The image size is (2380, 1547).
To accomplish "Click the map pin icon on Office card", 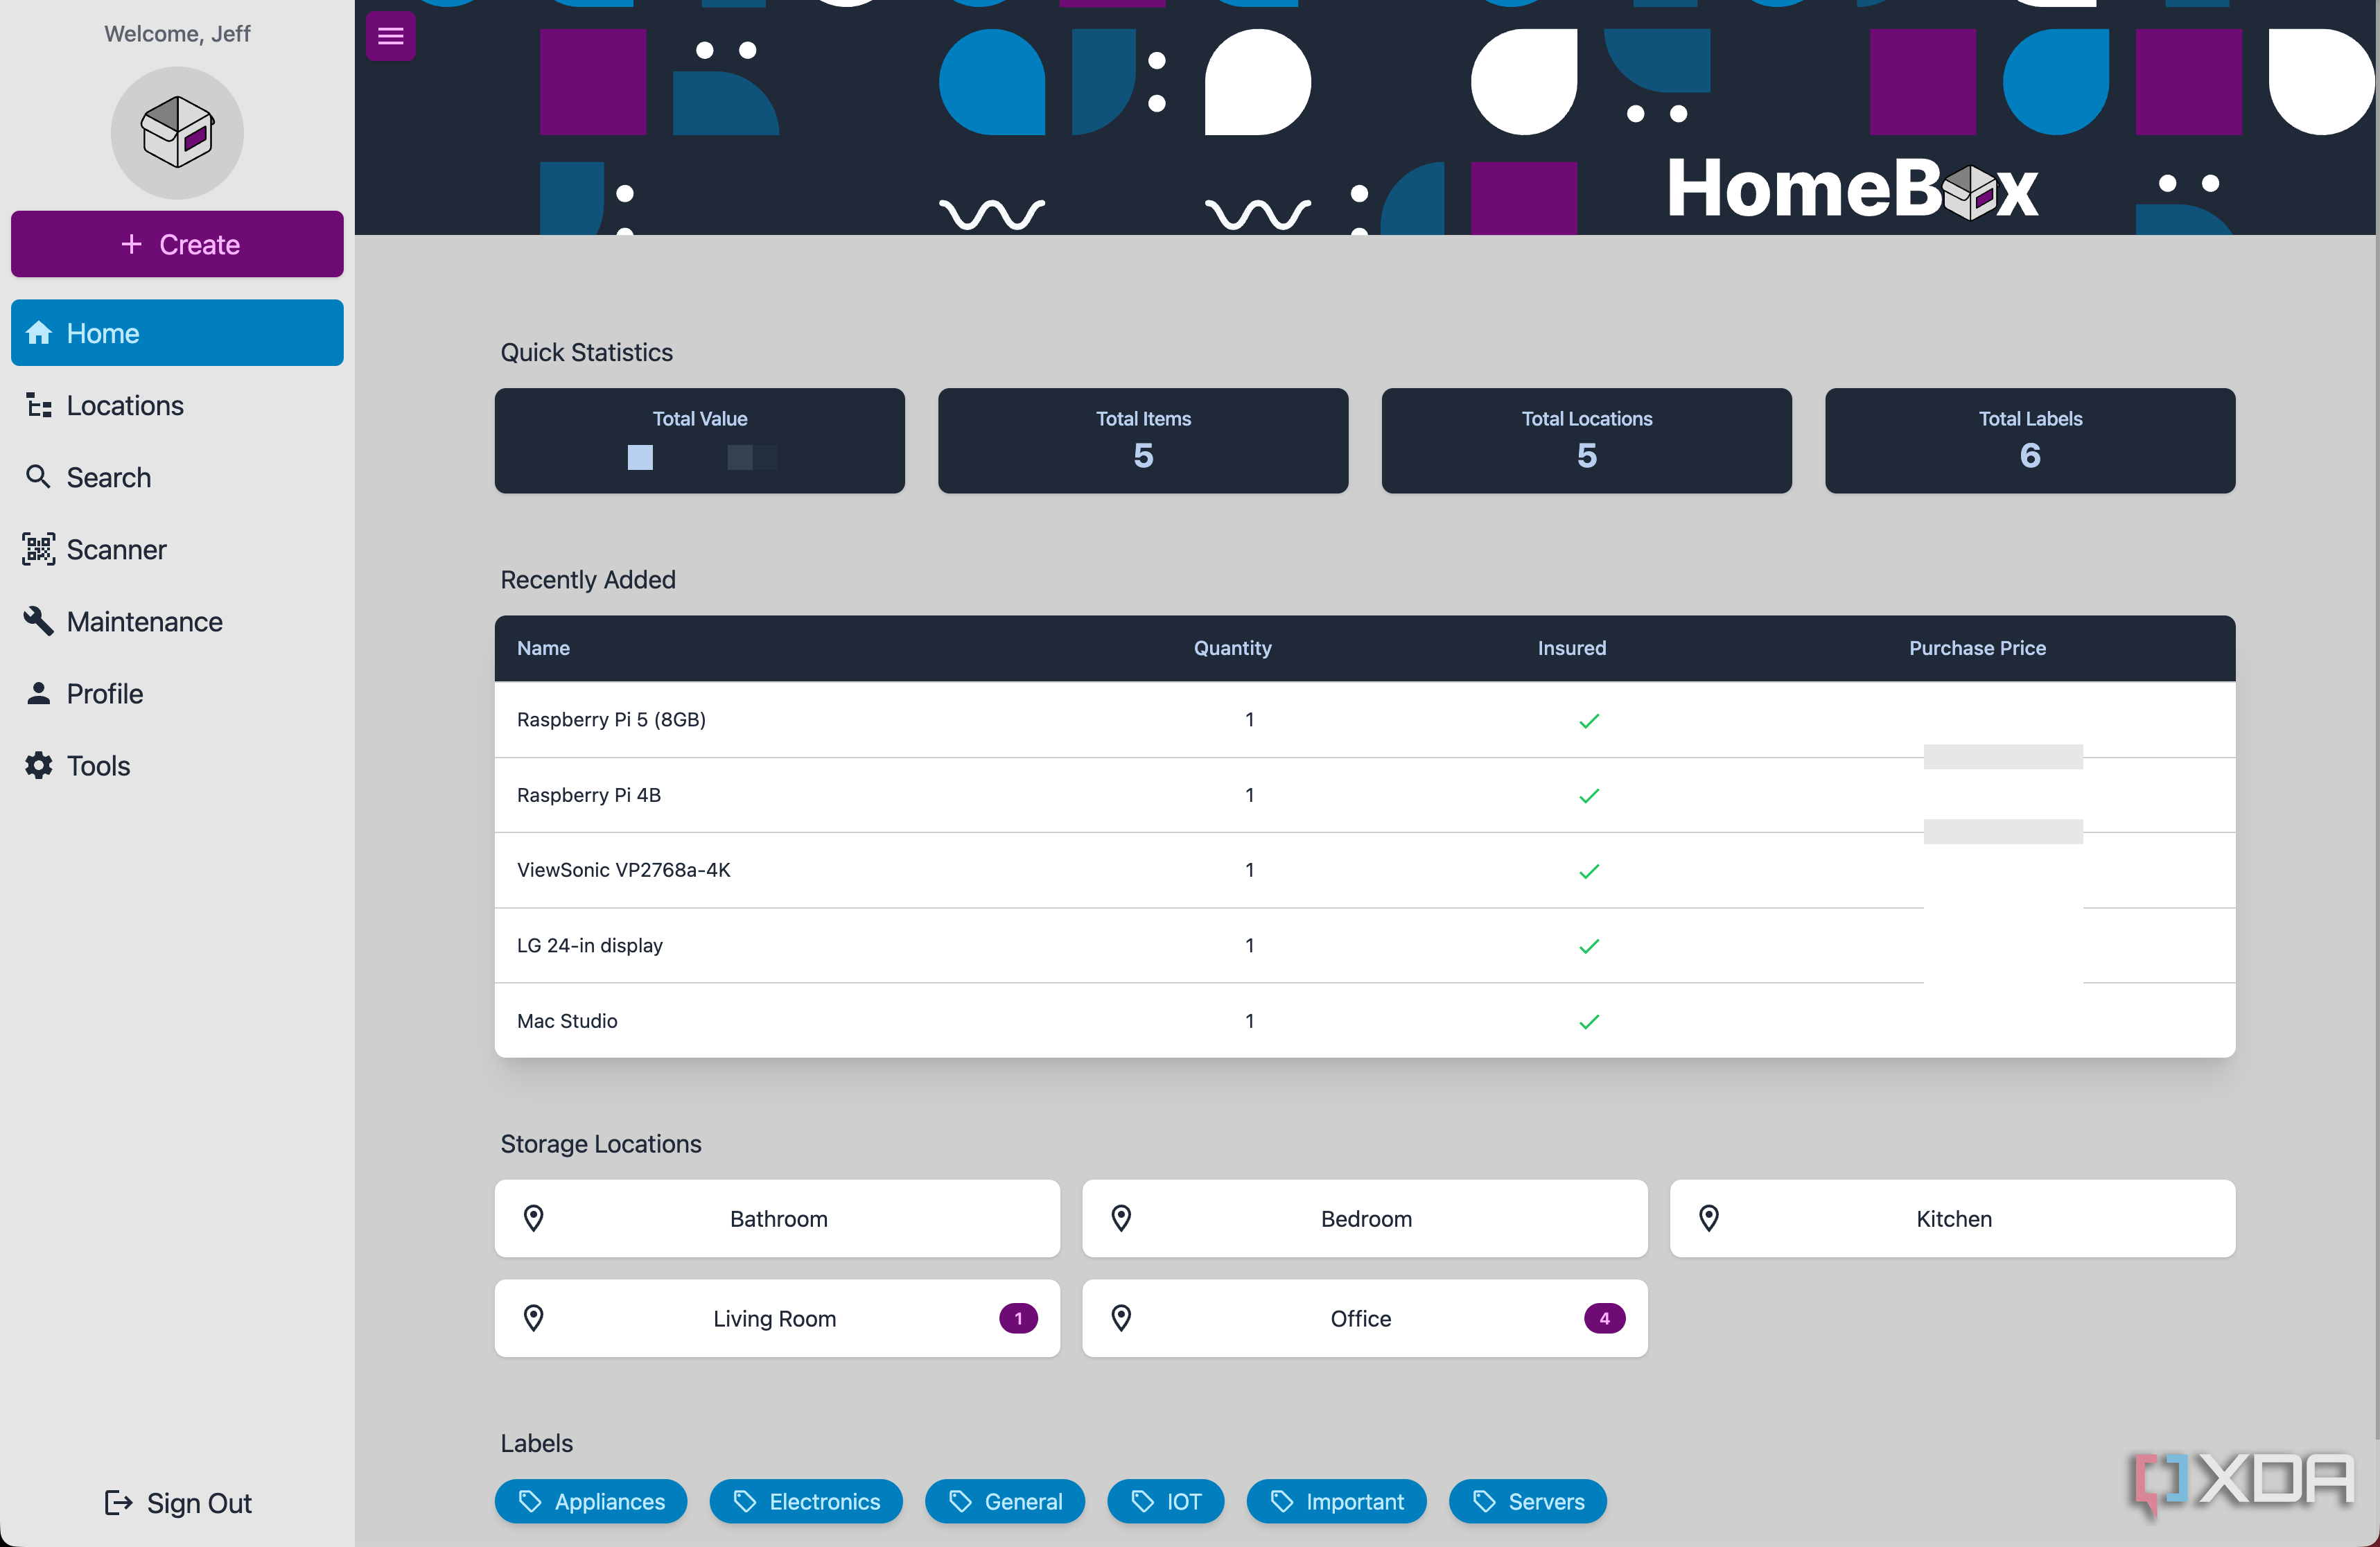I will pyautogui.click(x=1122, y=1318).
